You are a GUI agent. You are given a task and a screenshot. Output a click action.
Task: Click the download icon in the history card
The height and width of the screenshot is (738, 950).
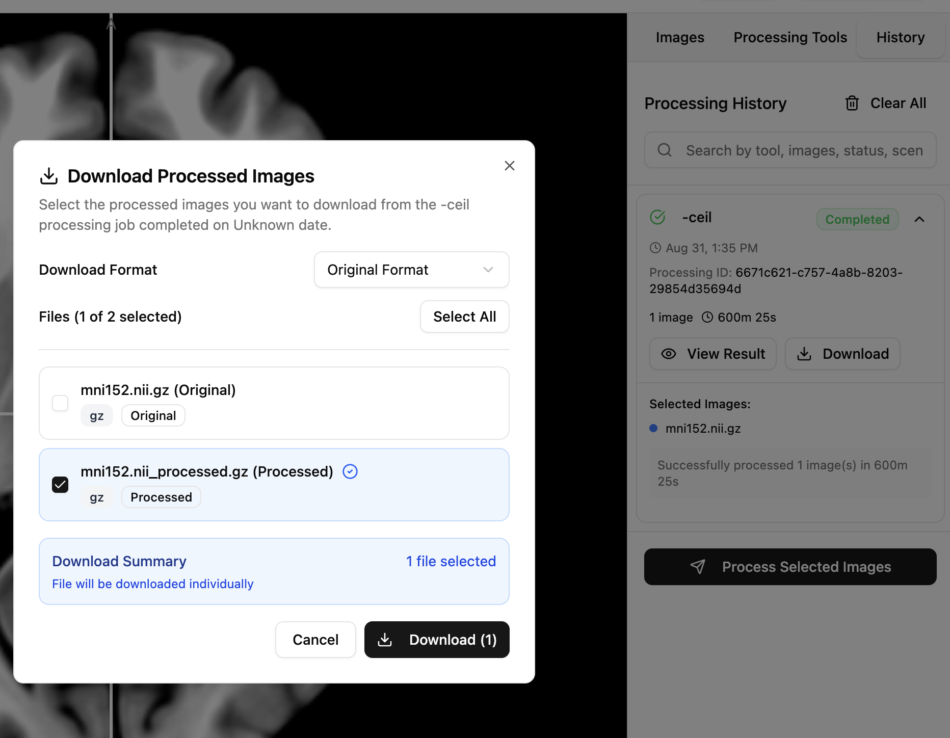coord(804,354)
